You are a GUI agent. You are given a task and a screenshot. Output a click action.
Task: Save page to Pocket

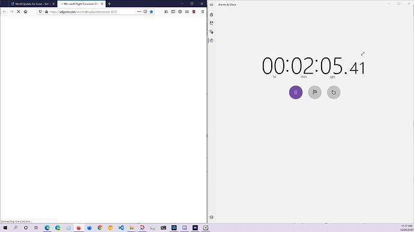tap(145, 11)
